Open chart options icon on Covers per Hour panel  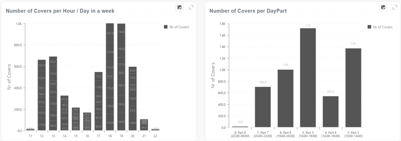179,7
